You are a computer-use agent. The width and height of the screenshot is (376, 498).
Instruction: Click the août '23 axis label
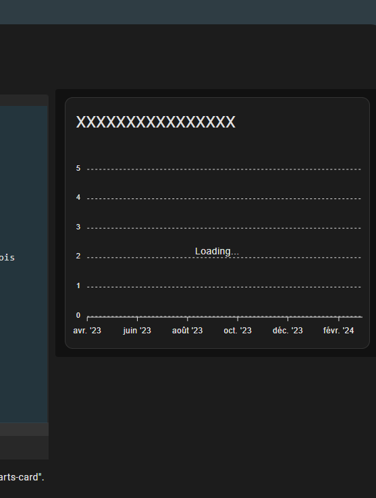(x=187, y=331)
